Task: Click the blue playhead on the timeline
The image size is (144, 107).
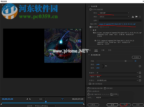Action: 46,102
